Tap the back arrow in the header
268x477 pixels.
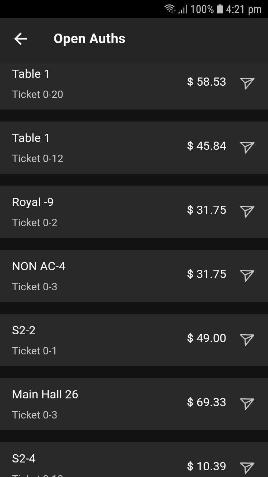[21, 39]
